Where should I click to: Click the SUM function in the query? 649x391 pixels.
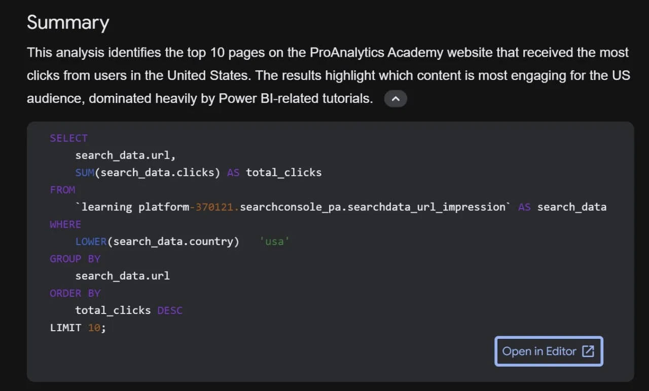click(85, 173)
